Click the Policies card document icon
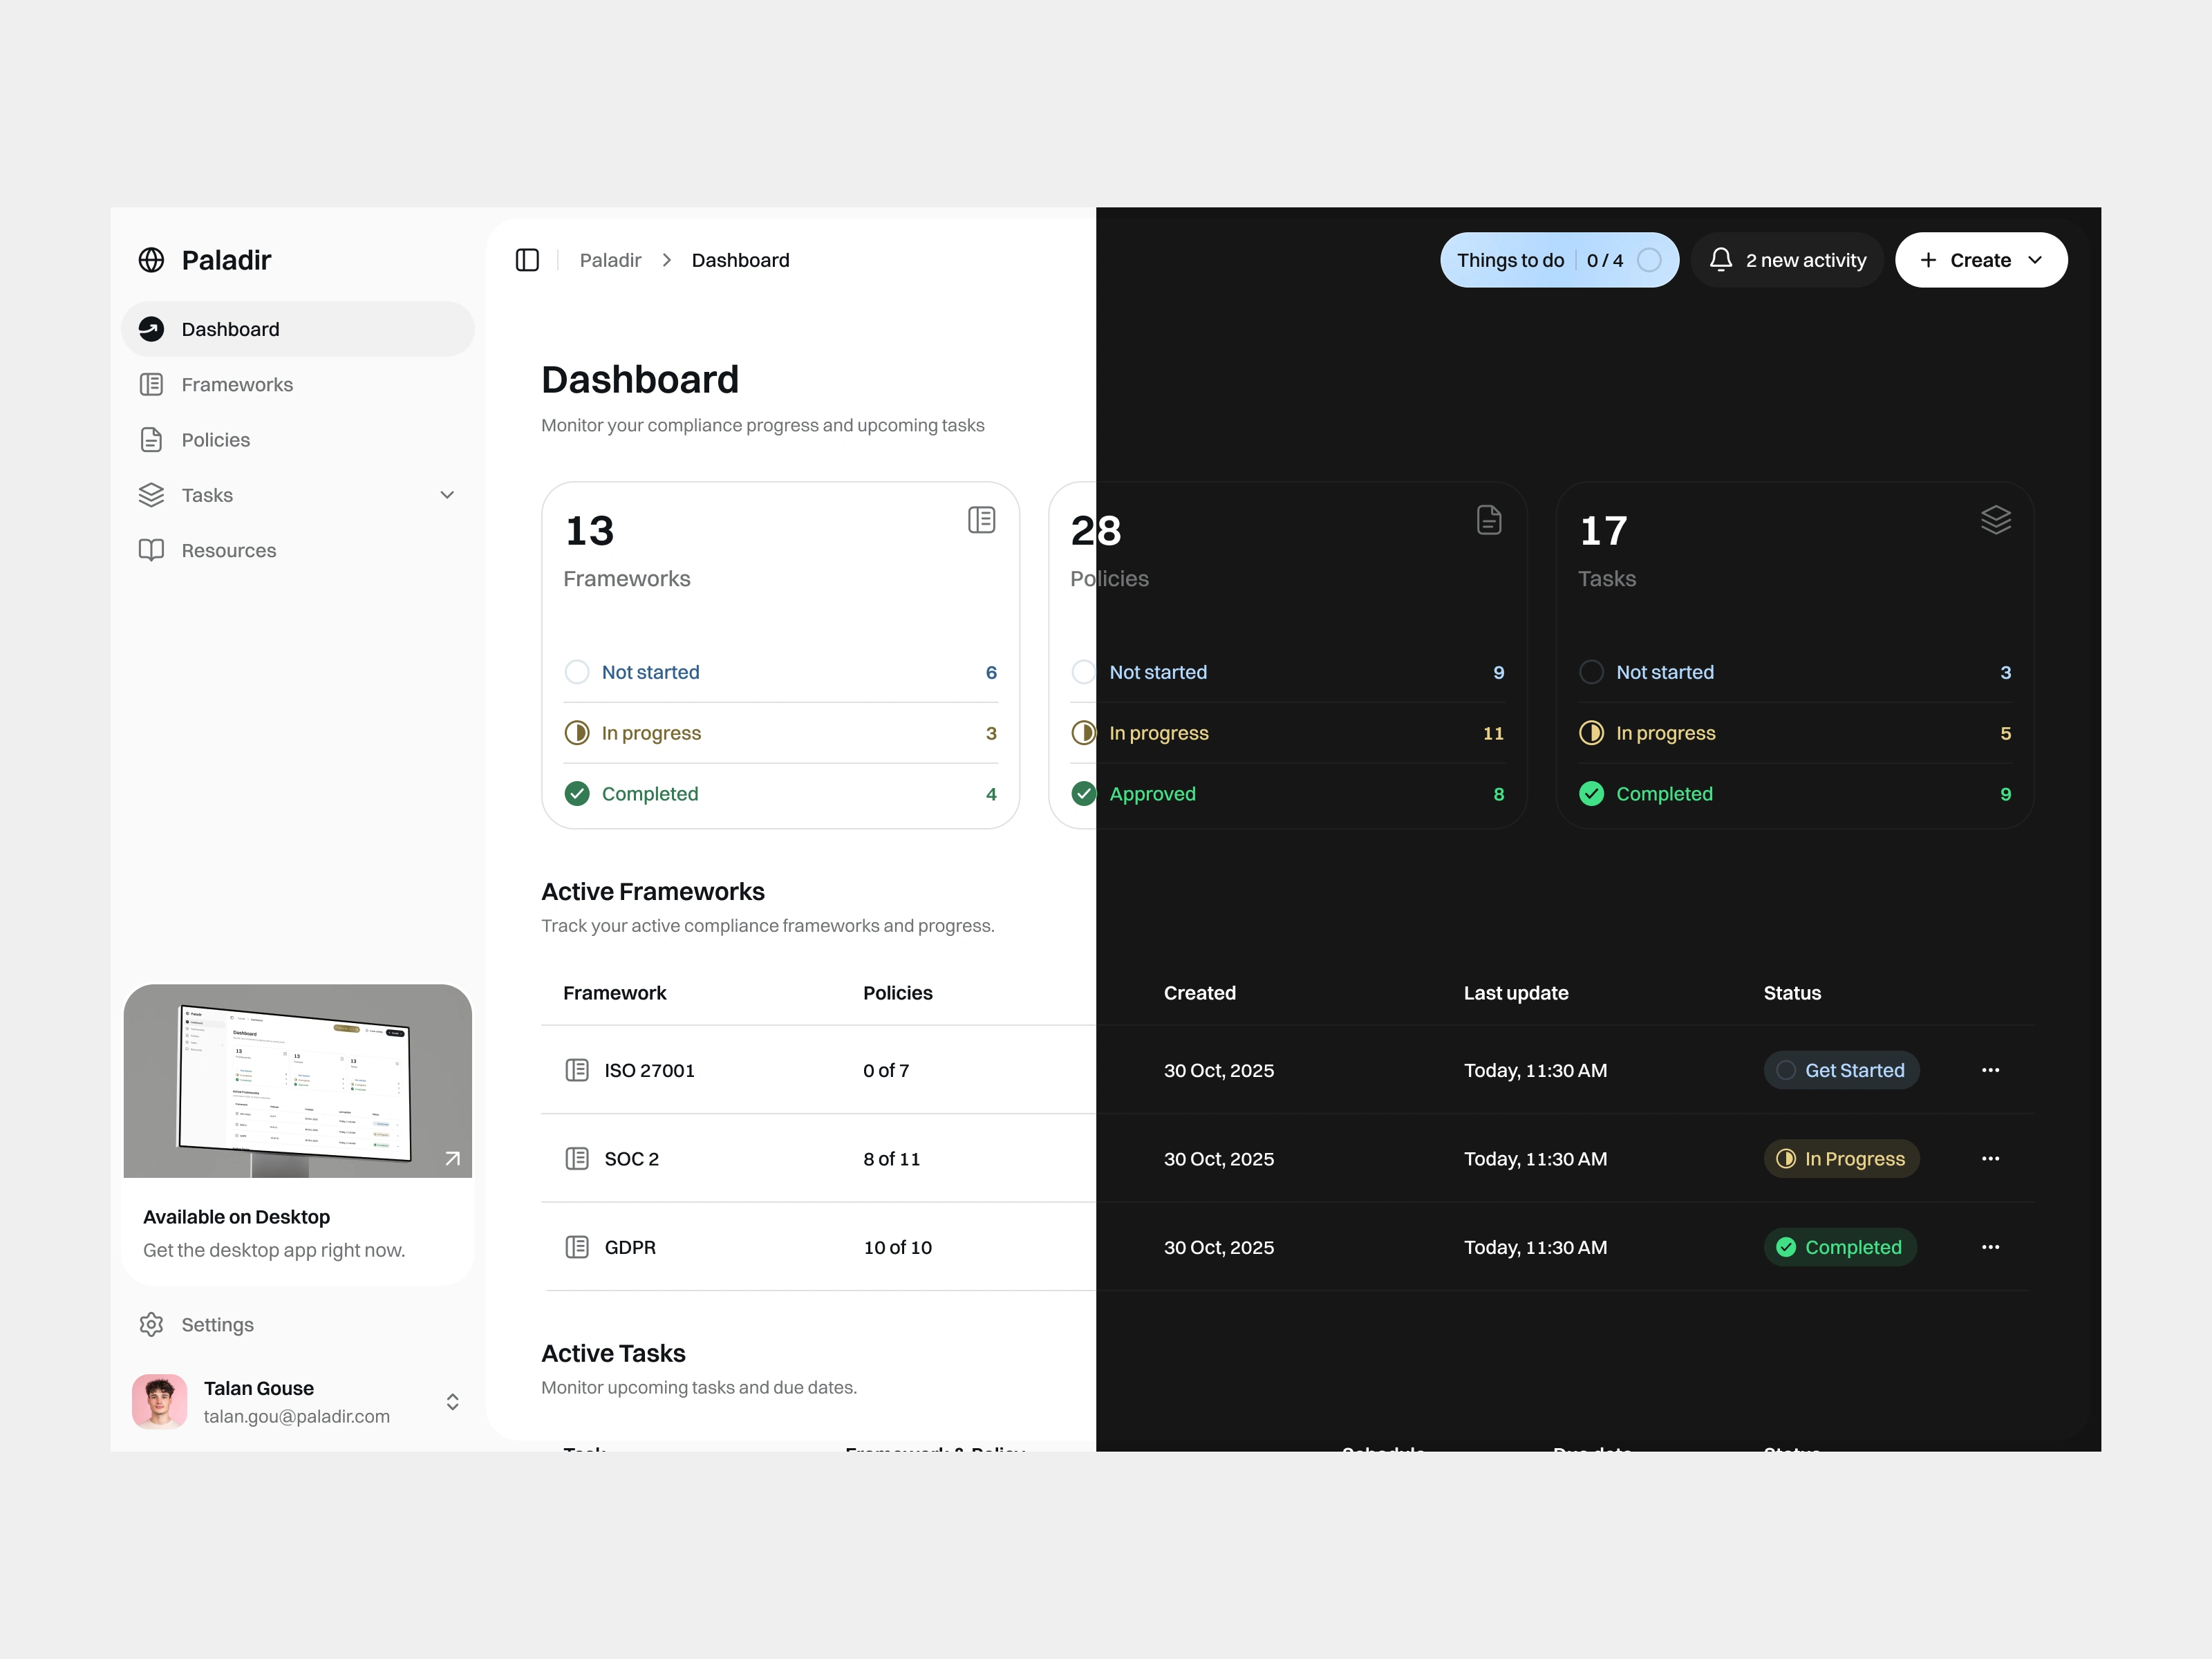This screenshot has width=2212, height=1659. tap(1488, 520)
